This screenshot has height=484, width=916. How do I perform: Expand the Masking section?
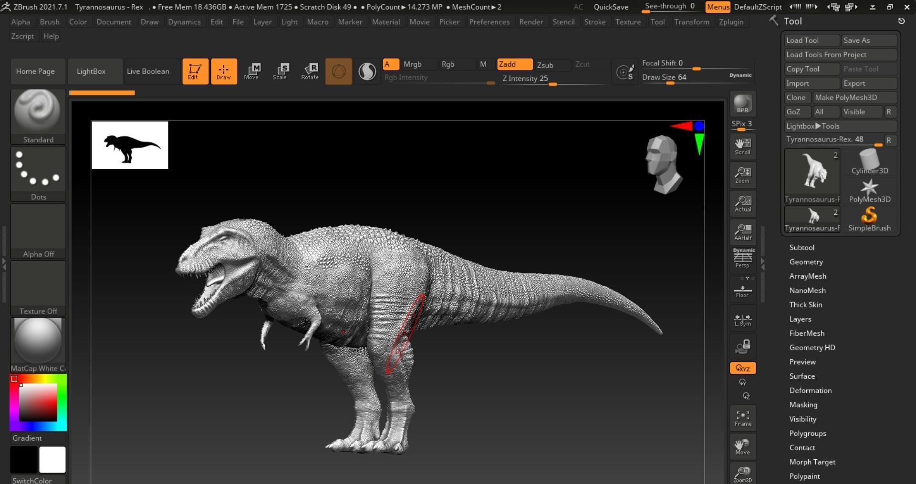tap(803, 405)
